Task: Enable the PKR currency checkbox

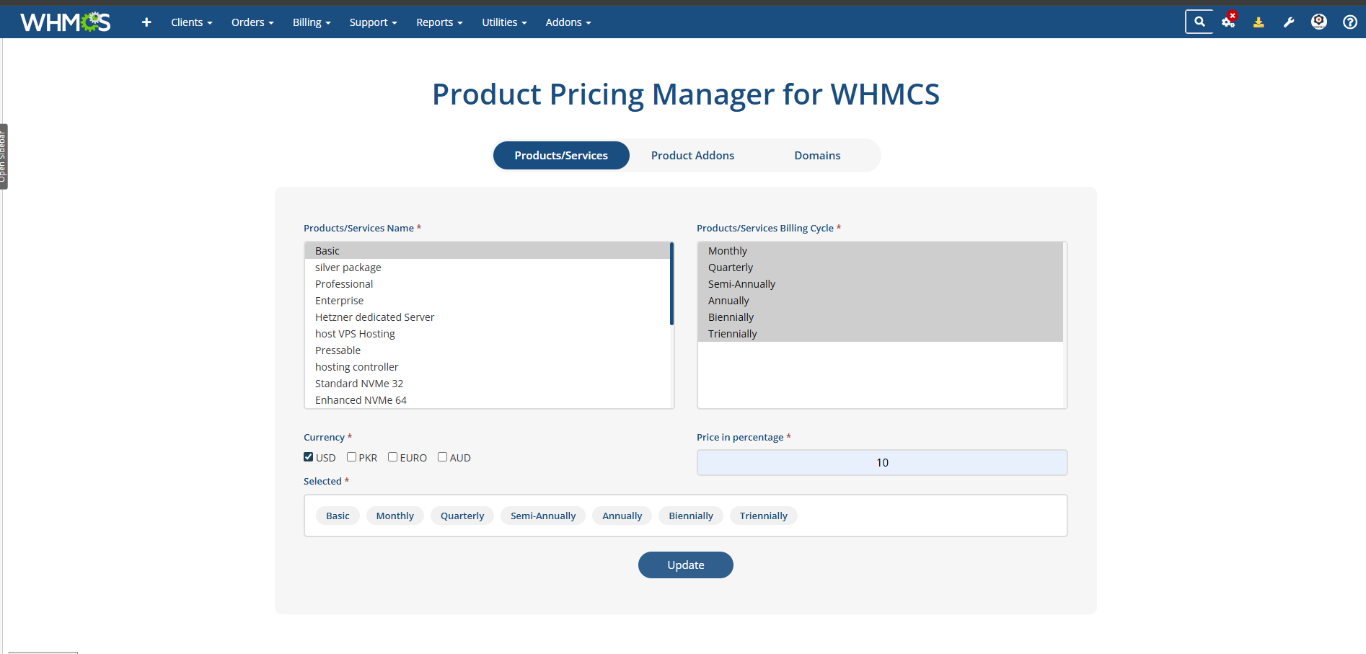Action: [x=352, y=457]
